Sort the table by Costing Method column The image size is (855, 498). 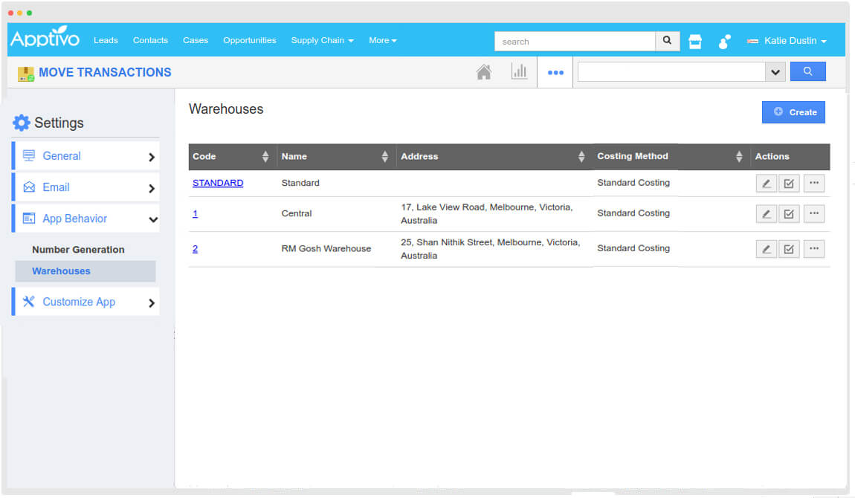pyautogui.click(x=738, y=157)
